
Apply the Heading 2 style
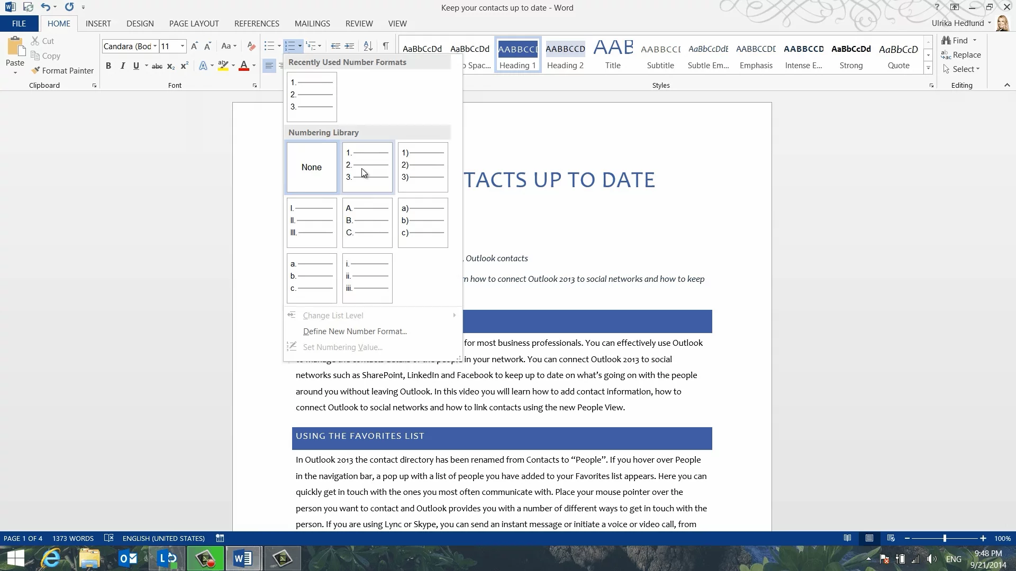click(565, 55)
